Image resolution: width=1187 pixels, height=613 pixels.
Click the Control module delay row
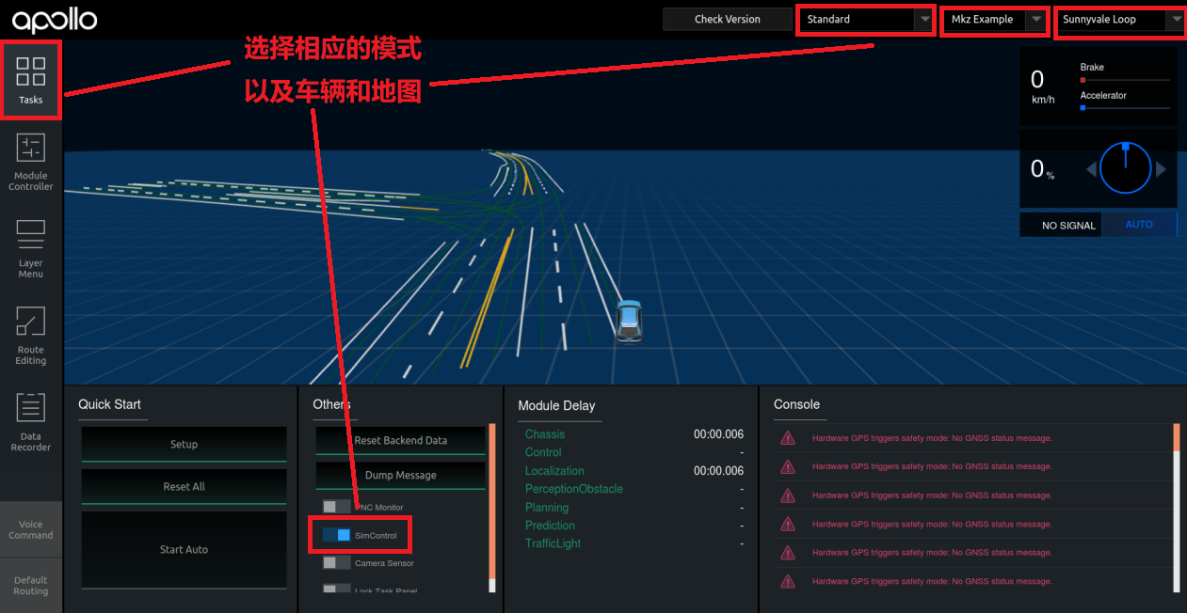pos(634,452)
